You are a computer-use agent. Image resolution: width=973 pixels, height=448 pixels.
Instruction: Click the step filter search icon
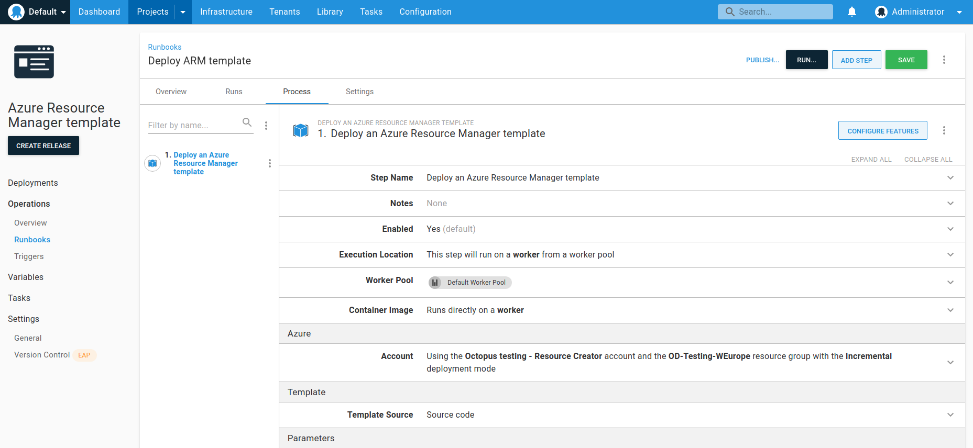pos(247,122)
